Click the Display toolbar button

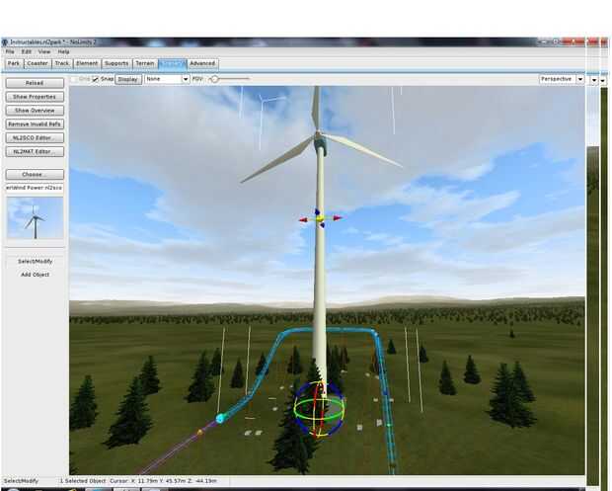[128, 79]
